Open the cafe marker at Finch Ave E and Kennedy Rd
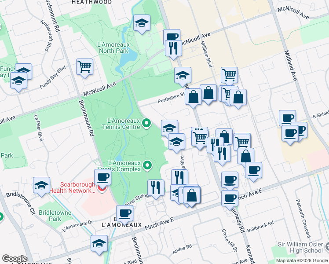The height and width of the screenshot is (264, 329). click(x=230, y=198)
